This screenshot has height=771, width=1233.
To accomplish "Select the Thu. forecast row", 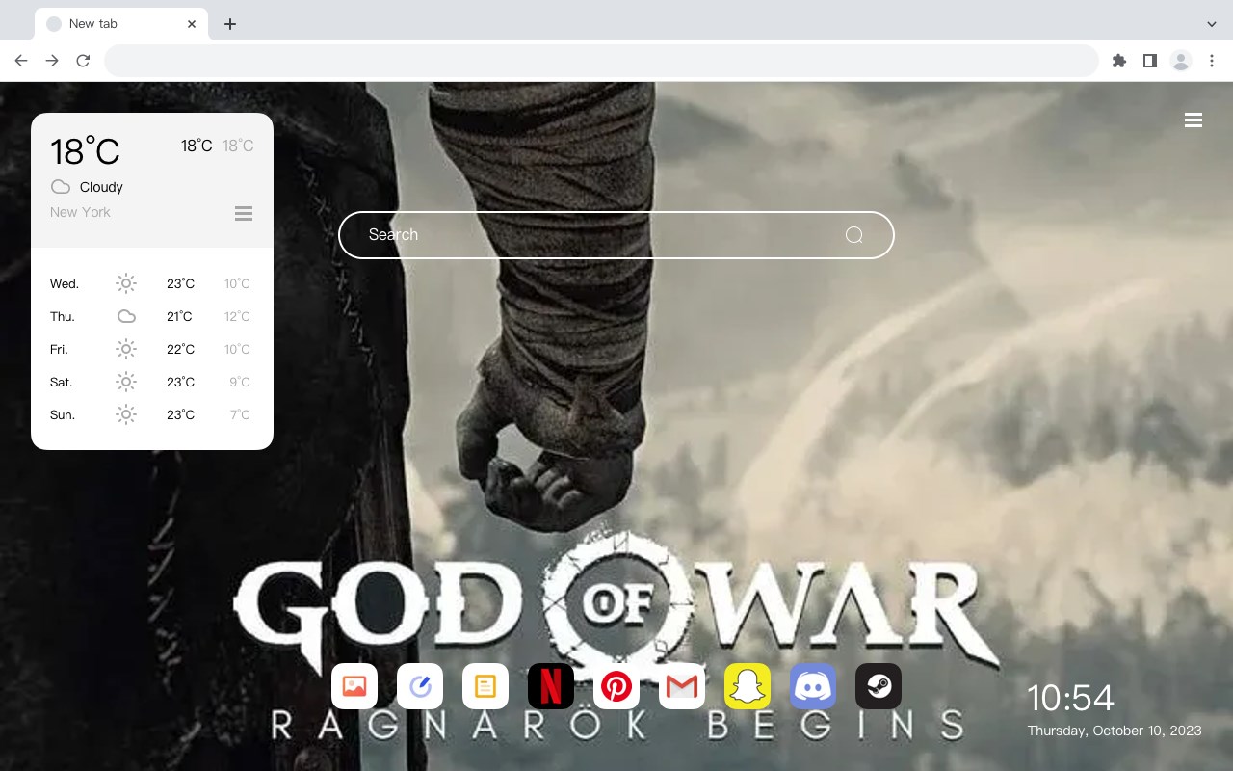I will [152, 316].
